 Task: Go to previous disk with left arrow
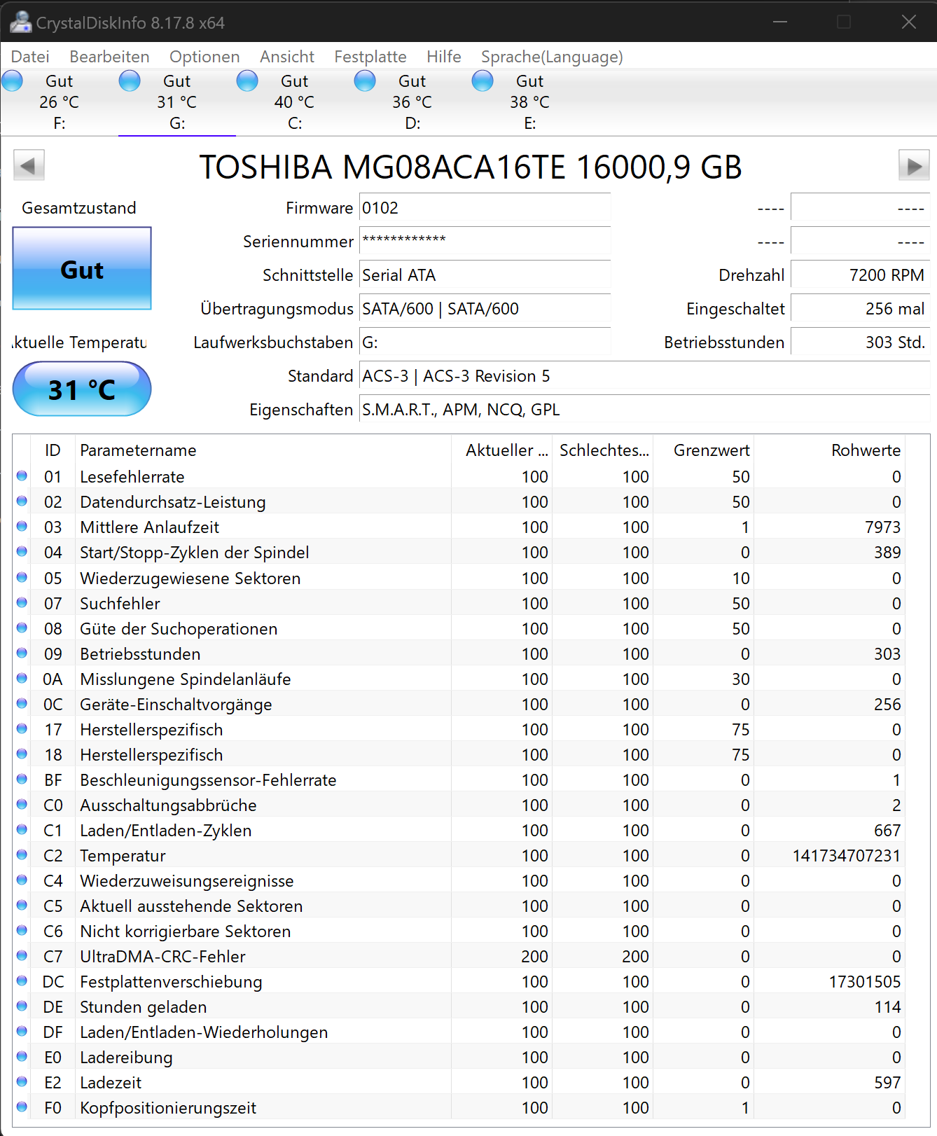(29, 166)
